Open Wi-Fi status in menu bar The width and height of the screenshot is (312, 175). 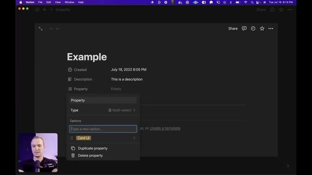point(246,2)
